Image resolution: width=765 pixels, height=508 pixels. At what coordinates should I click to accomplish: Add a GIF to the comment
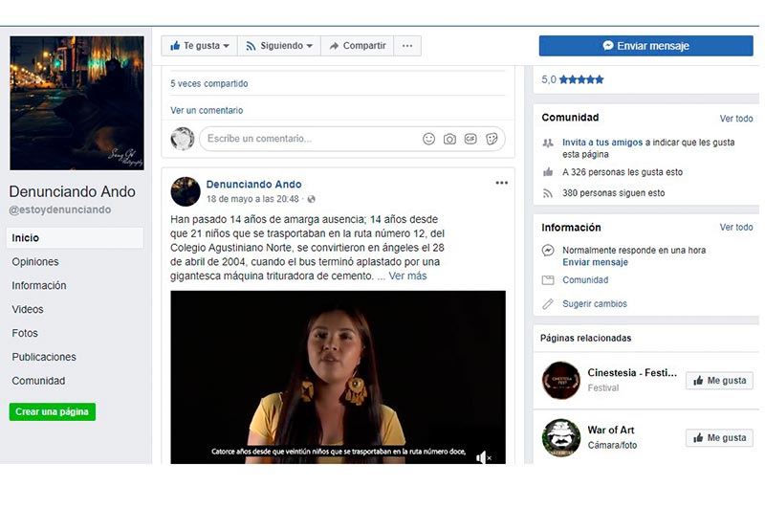tap(470, 139)
